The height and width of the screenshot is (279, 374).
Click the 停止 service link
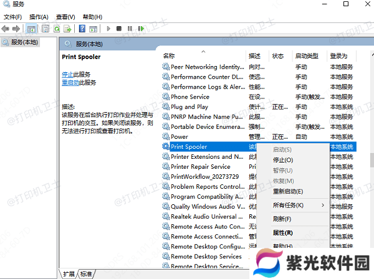click(x=67, y=74)
